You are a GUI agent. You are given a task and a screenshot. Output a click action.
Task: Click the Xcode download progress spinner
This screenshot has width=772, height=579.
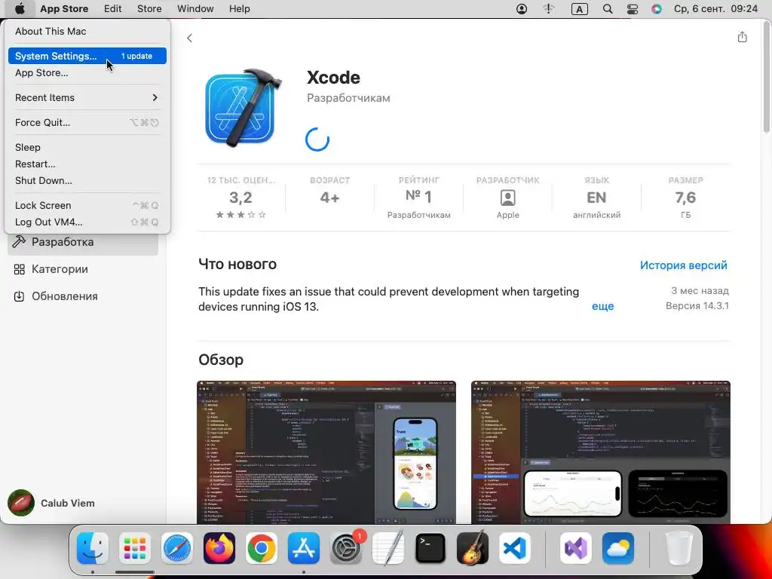[x=317, y=139]
